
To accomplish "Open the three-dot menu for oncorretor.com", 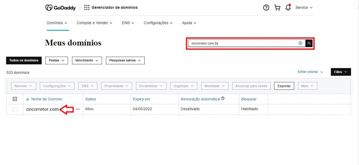I will pyautogui.click(x=78, y=109).
